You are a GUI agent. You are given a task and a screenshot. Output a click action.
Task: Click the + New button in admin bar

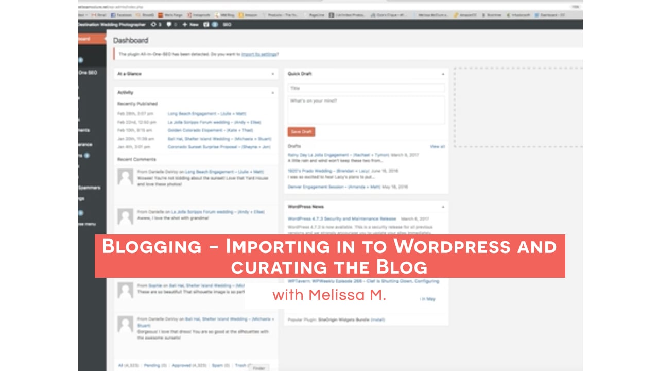pyautogui.click(x=190, y=24)
